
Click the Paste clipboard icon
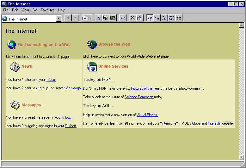pos(113,18)
